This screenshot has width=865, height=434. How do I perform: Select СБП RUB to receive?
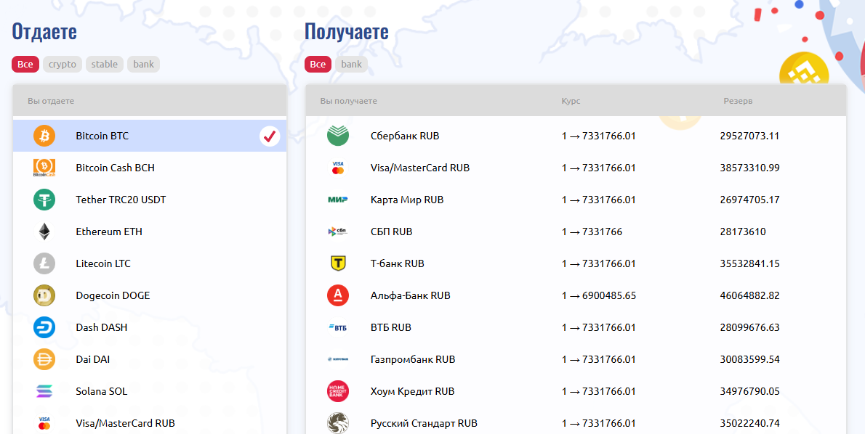(576, 232)
